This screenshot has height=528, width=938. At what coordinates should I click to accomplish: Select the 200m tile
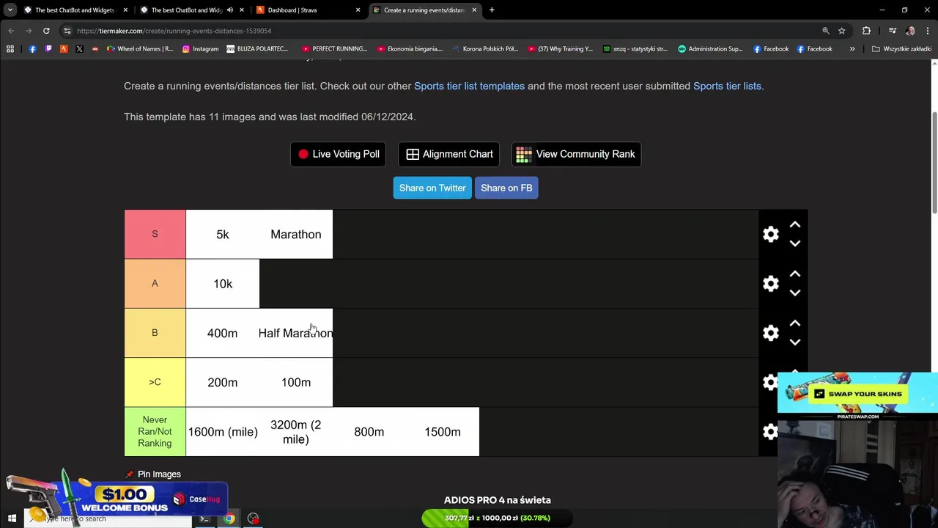coord(223,382)
